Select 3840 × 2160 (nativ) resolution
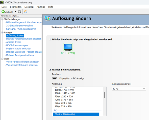 tap(76, 114)
